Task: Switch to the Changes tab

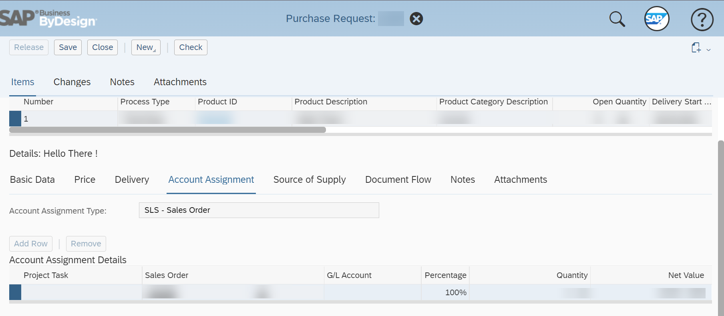Action: point(72,82)
